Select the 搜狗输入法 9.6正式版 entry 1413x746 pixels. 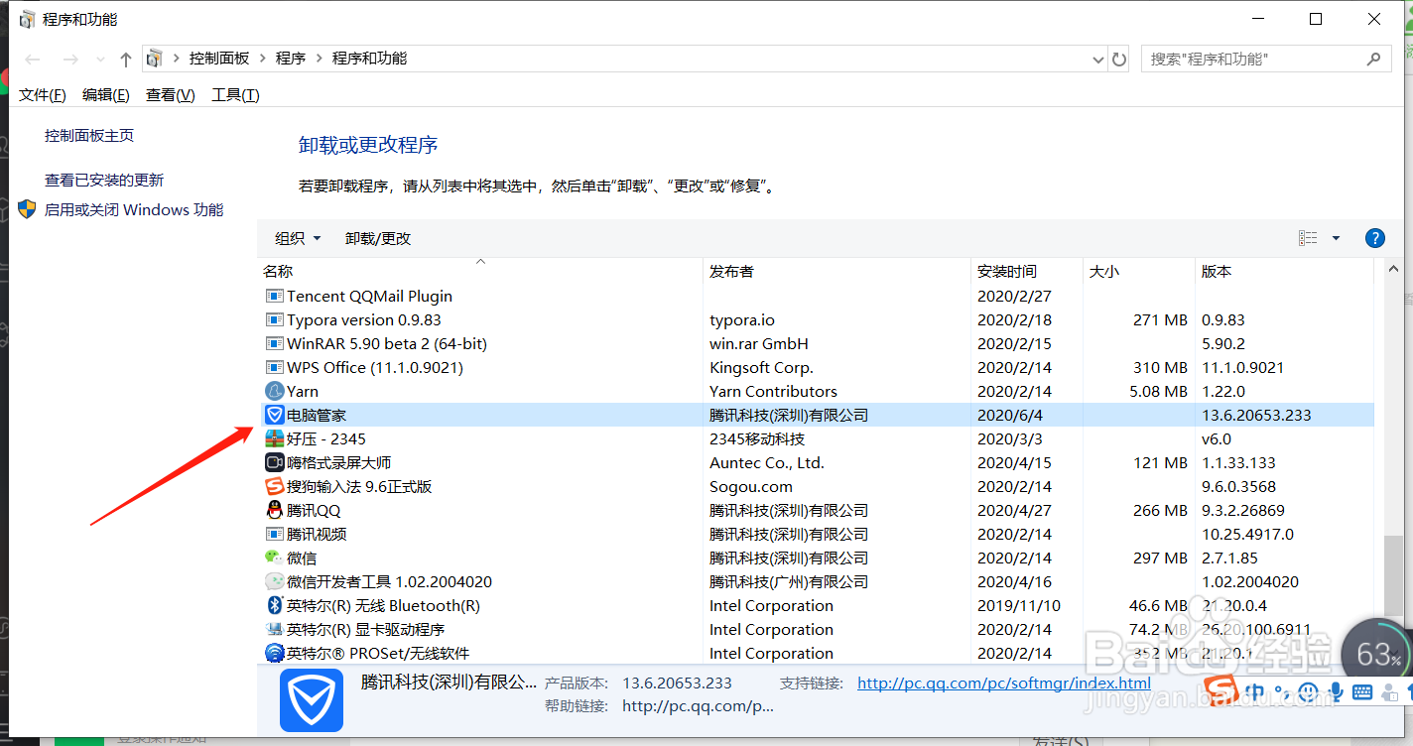coord(359,487)
